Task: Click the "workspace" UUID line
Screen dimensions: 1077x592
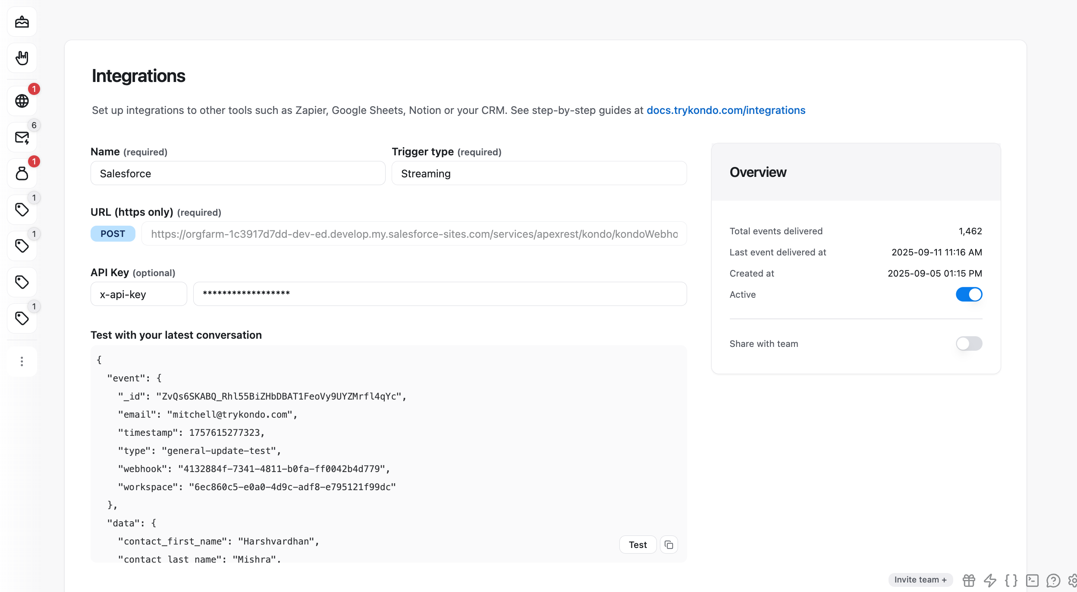Action: pyautogui.click(x=257, y=487)
